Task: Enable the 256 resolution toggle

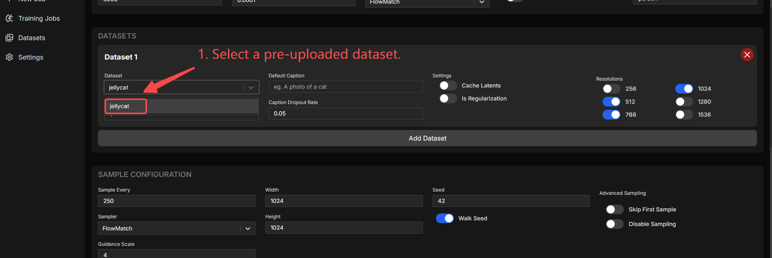Action: coord(612,88)
